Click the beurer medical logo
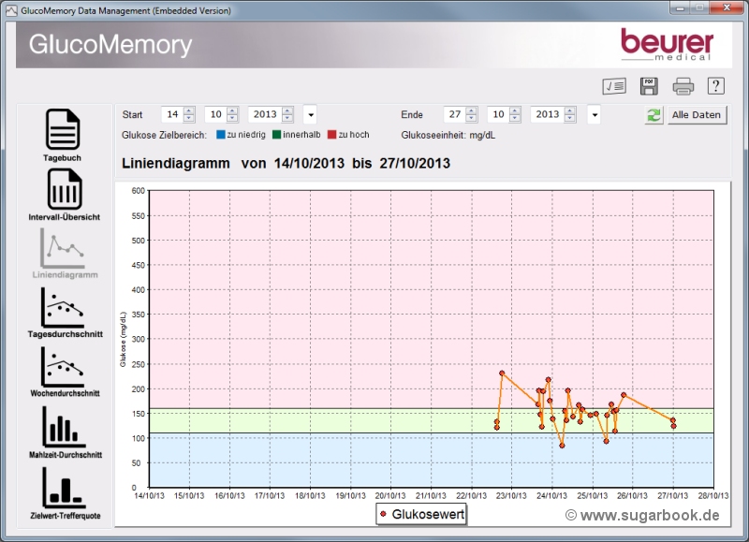The width and height of the screenshot is (749, 542). pos(668,44)
